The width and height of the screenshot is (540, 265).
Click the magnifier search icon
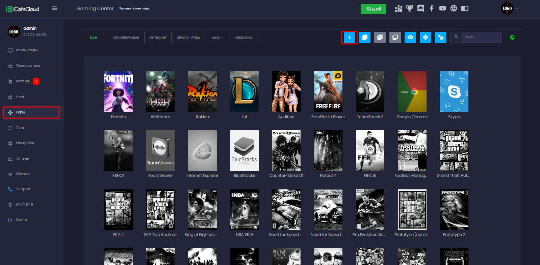456,37
